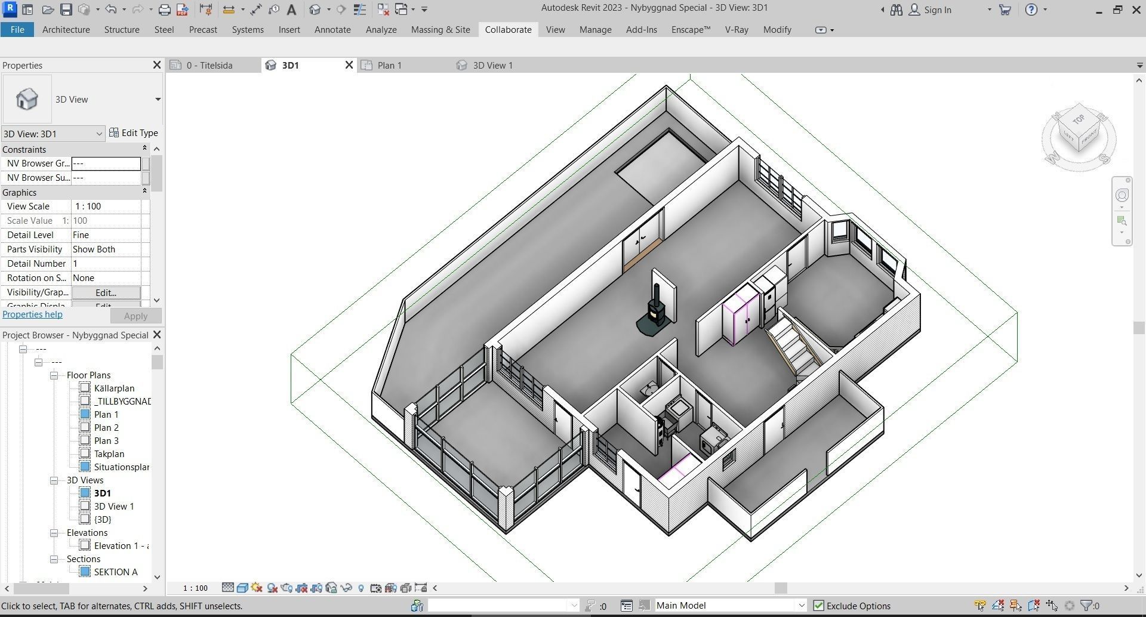Open the Autodesk App Store cart icon
This screenshot has height=617, width=1146.
point(1005,10)
